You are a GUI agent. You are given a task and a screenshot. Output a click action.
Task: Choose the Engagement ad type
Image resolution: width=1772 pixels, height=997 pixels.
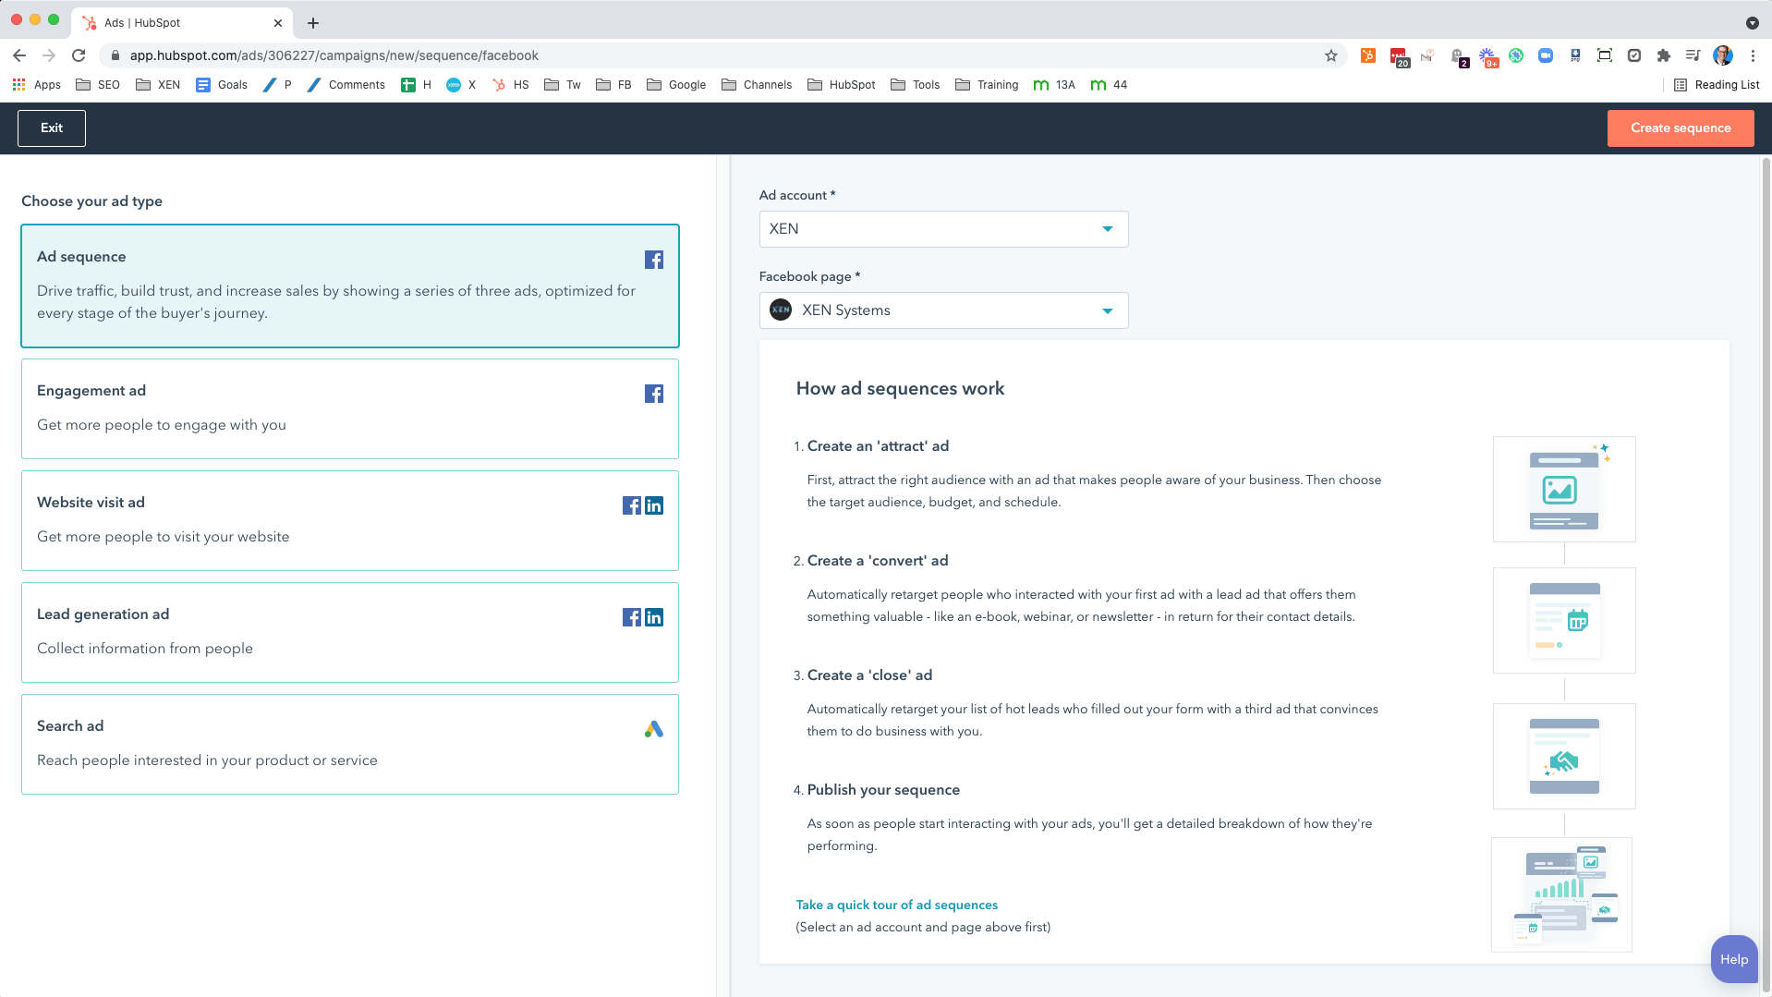pyautogui.click(x=350, y=408)
